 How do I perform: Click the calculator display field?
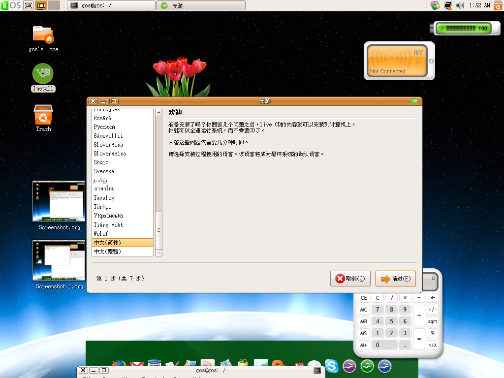pos(429,281)
